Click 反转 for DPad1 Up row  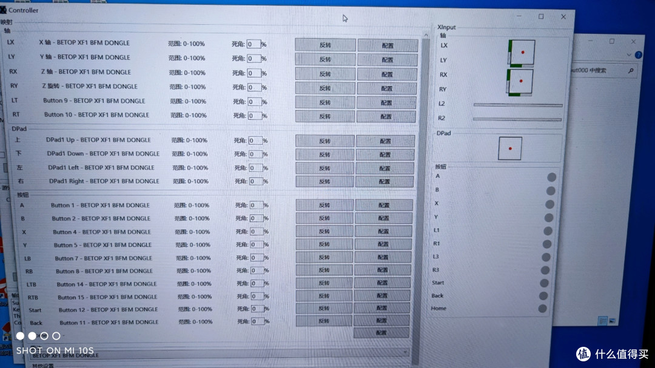point(324,141)
